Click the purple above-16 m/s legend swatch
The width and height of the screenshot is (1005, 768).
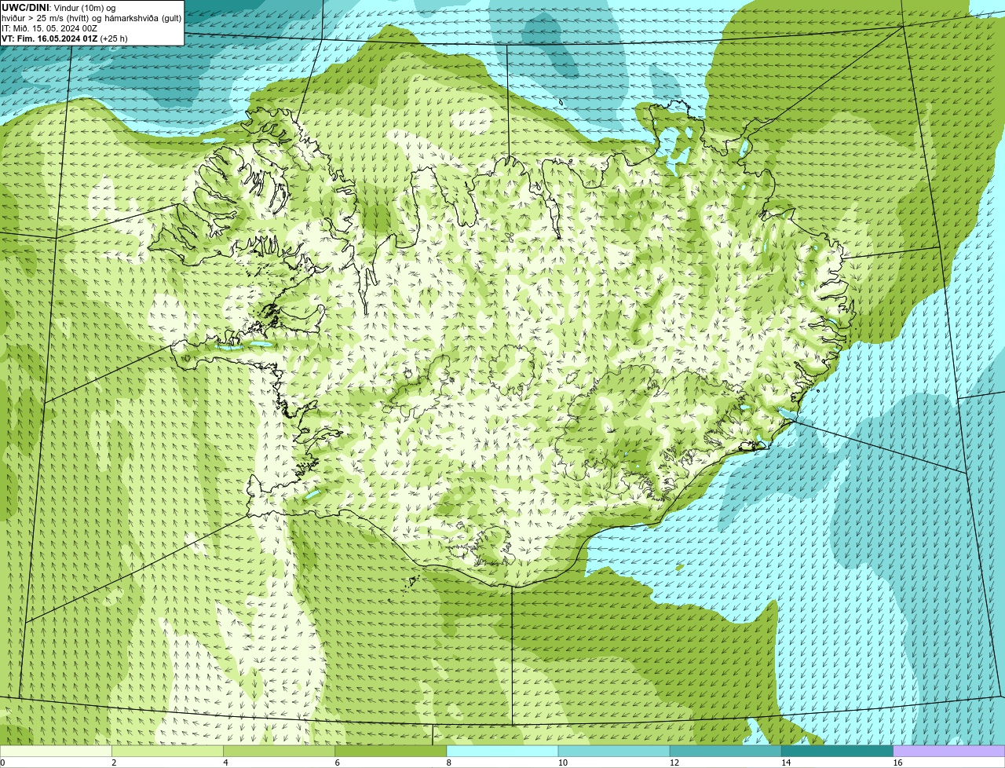pyautogui.click(x=949, y=751)
